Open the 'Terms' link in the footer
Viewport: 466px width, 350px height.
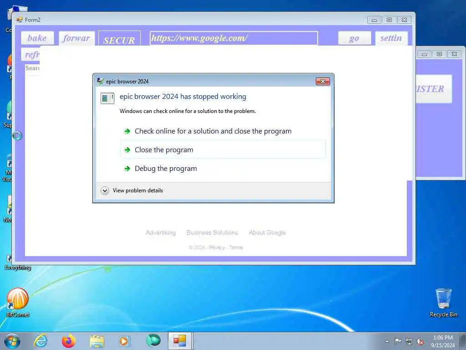coord(236,247)
